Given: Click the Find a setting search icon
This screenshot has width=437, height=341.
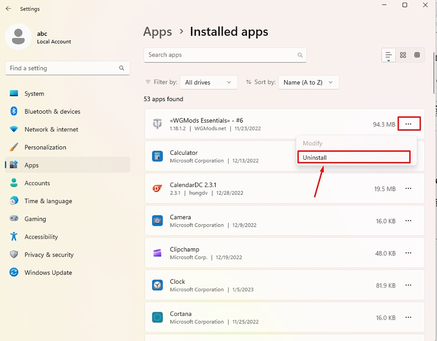Looking at the screenshot, I should 122,68.
